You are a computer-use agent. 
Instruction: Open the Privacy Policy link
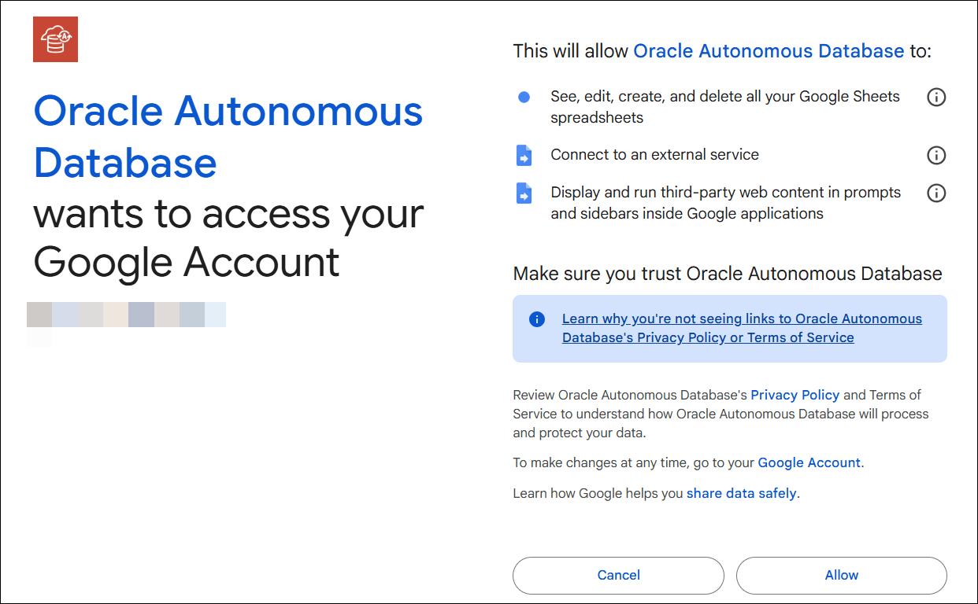795,395
